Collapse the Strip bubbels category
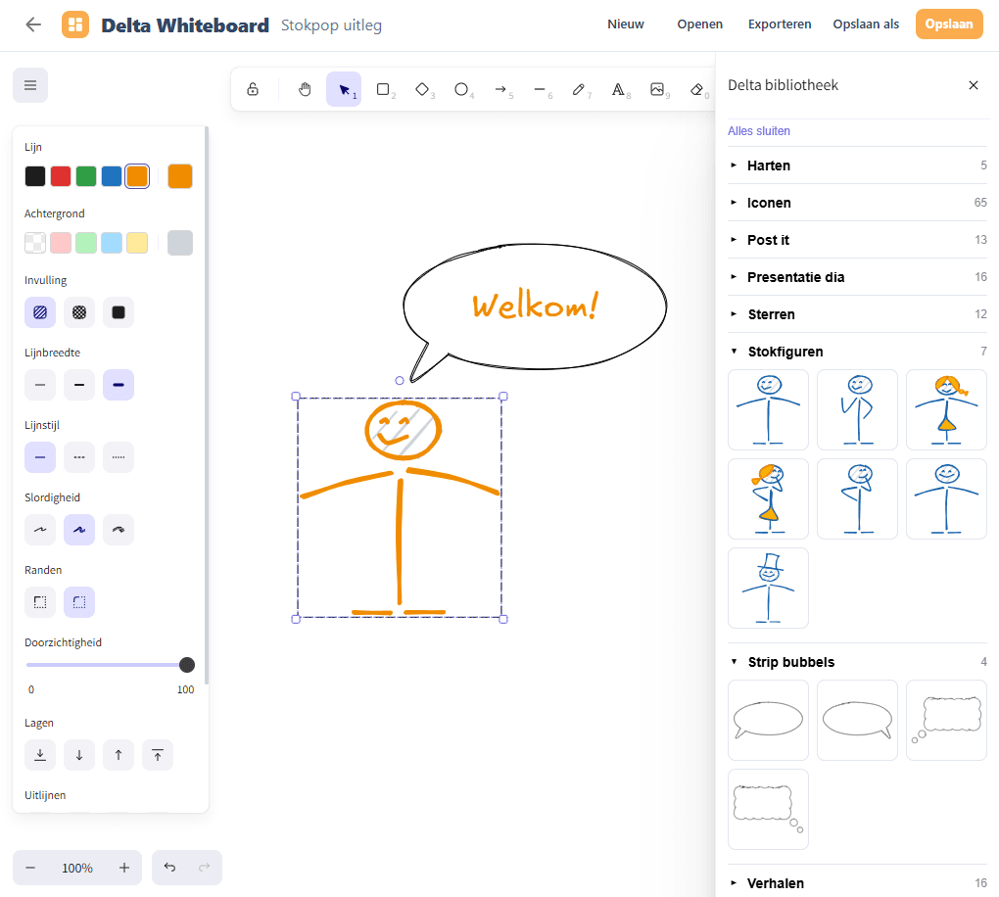The width and height of the screenshot is (999, 897). (x=858, y=662)
